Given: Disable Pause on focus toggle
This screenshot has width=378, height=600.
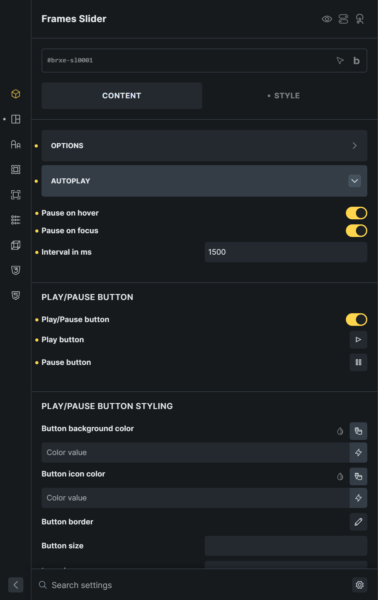Looking at the screenshot, I should point(357,231).
